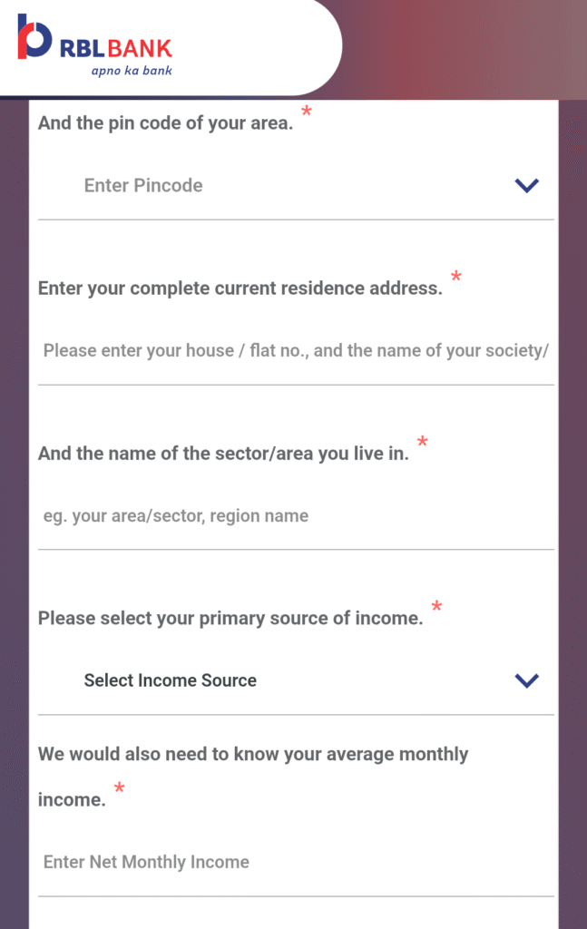Screen dimensions: 587x929
Task: Click the red asterisk beside pin code label
Action: pos(307,111)
